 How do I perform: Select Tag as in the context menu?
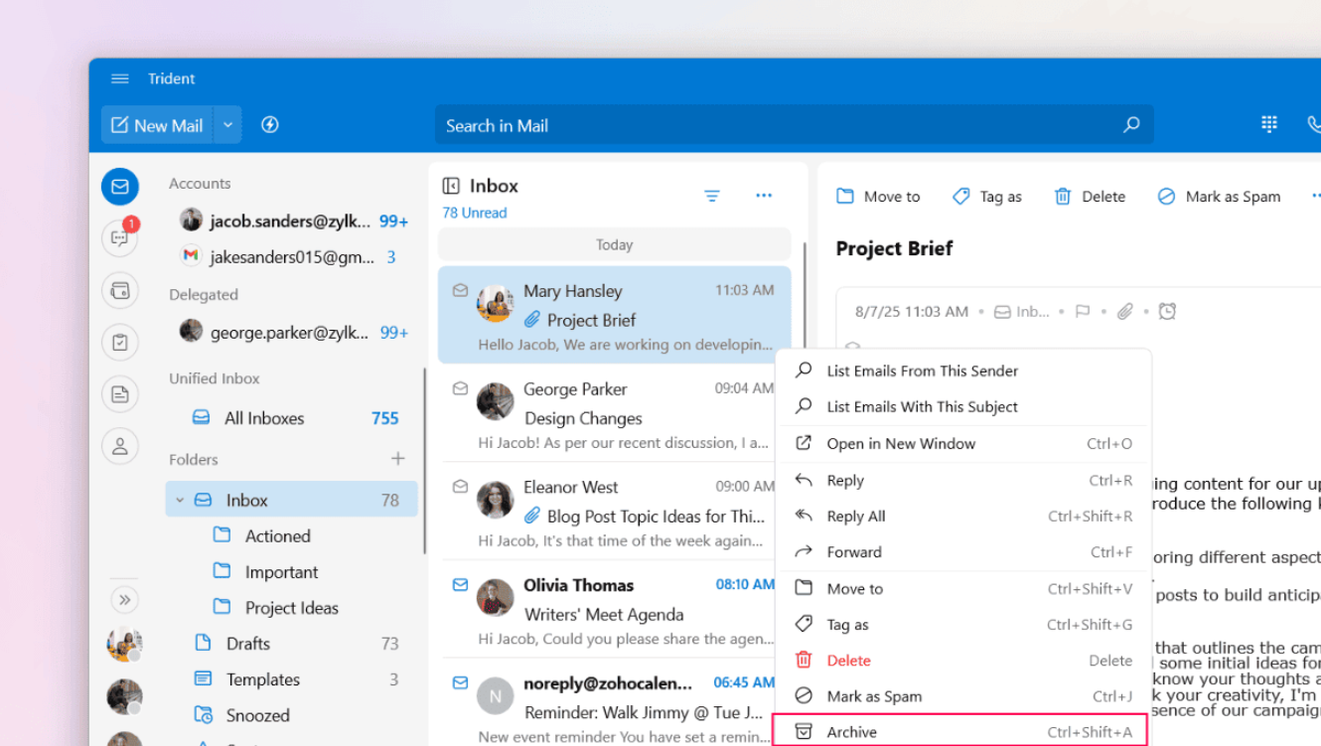[961, 625]
